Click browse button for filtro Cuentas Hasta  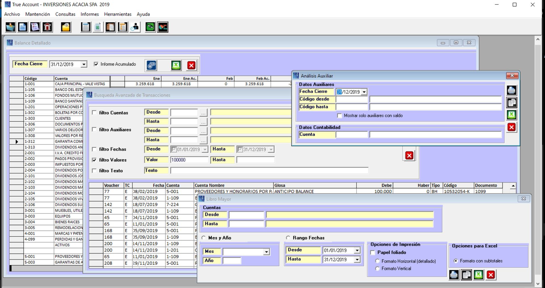203,122
